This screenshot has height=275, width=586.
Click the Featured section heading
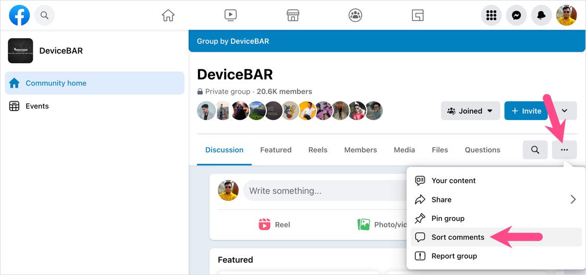pyautogui.click(x=236, y=260)
